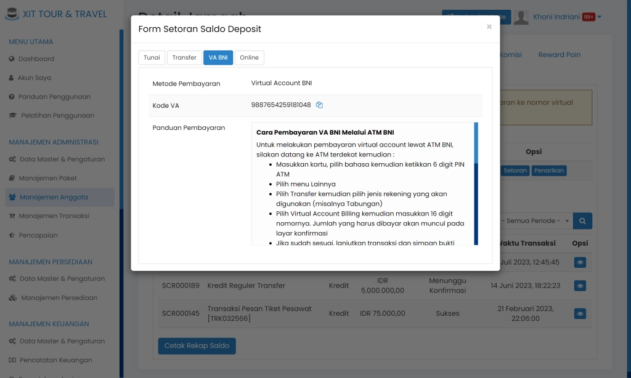Close the Form Setoran Saldo Deposit dialog
The width and height of the screenshot is (631, 378).
click(x=489, y=27)
